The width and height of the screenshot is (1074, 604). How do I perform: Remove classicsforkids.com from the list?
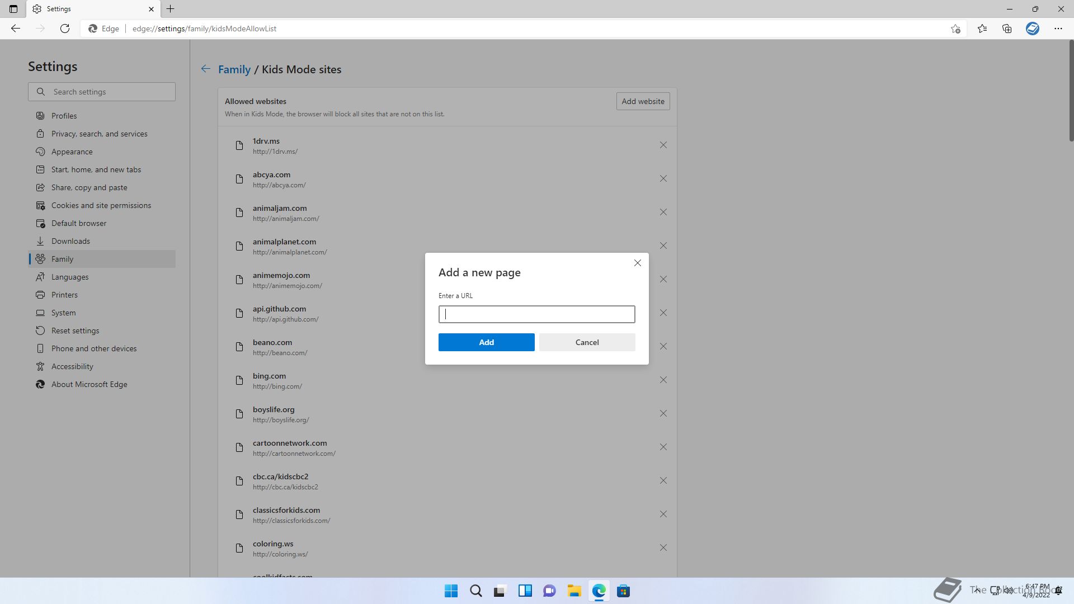tap(663, 515)
